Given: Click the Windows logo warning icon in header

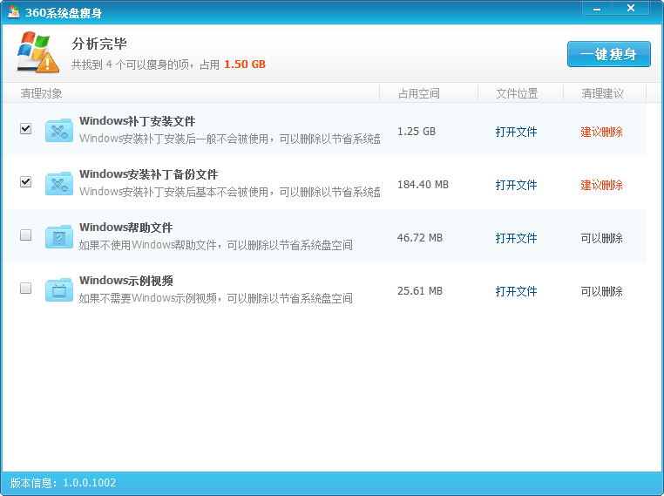Looking at the screenshot, I should point(38,53).
